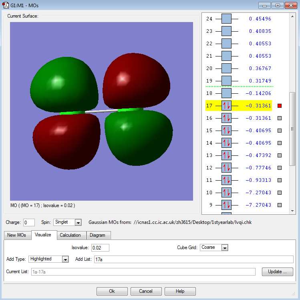Toggle the gray surface marker for MO 16
The height and width of the screenshot is (300, 300).
click(280, 118)
